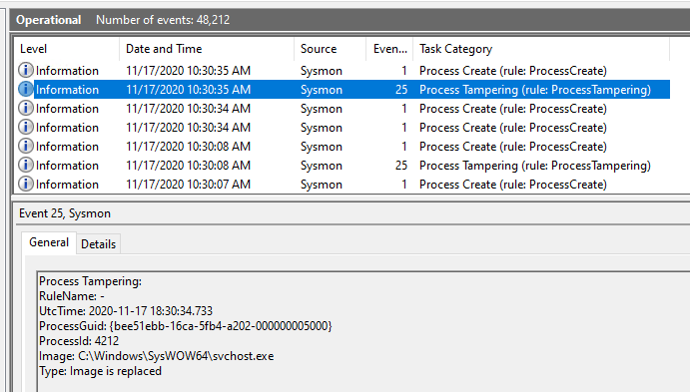Sort by Source column header
The width and height of the screenshot is (690, 392).
click(x=331, y=49)
